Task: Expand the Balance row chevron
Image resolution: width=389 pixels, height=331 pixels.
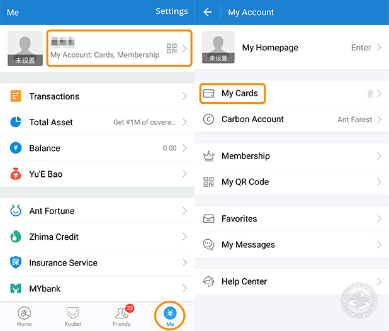Action: point(184,148)
